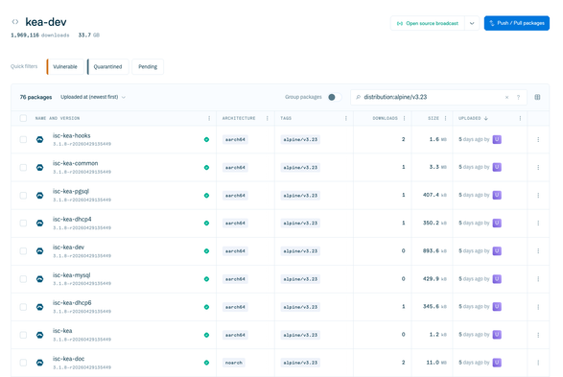
Task: Click the aarch64 tag in isc-kea-hooks row
Action: click(x=235, y=139)
